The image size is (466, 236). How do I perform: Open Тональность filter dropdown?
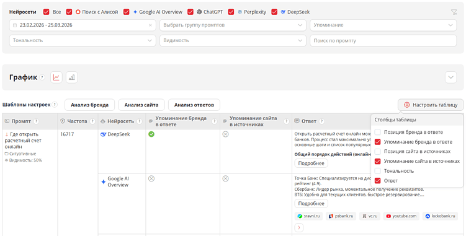pyautogui.click(x=83, y=41)
